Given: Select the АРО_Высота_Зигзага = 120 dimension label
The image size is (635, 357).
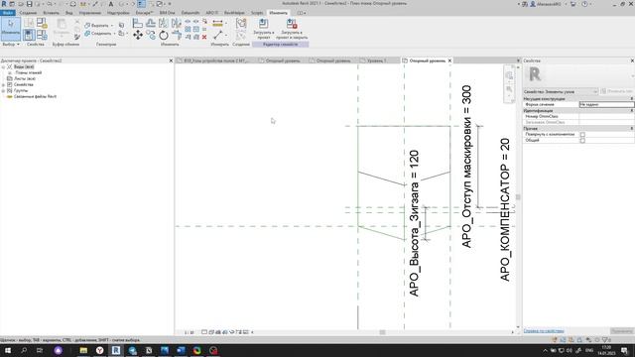Looking at the screenshot, I should coord(414,223).
